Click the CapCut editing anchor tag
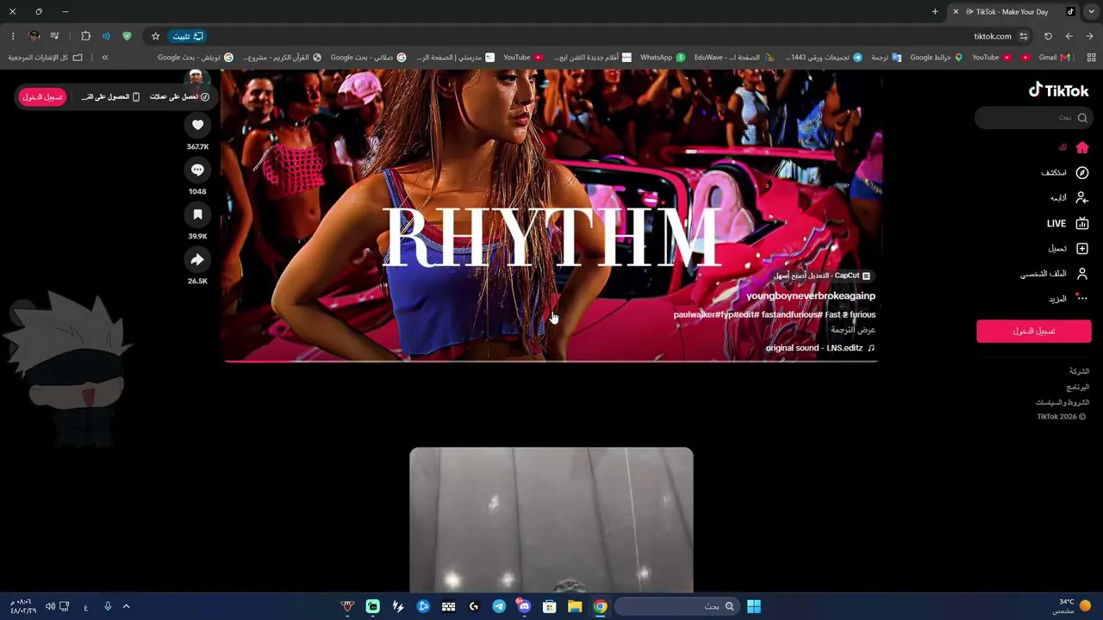 point(823,276)
